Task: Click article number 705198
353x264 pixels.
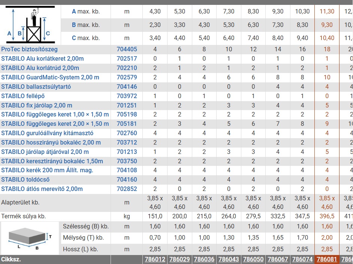Action: pyautogui.click(x=127, y=115)
